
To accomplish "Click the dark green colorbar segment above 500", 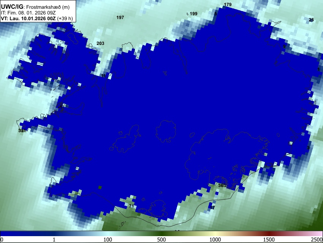I will coord(161,233).
